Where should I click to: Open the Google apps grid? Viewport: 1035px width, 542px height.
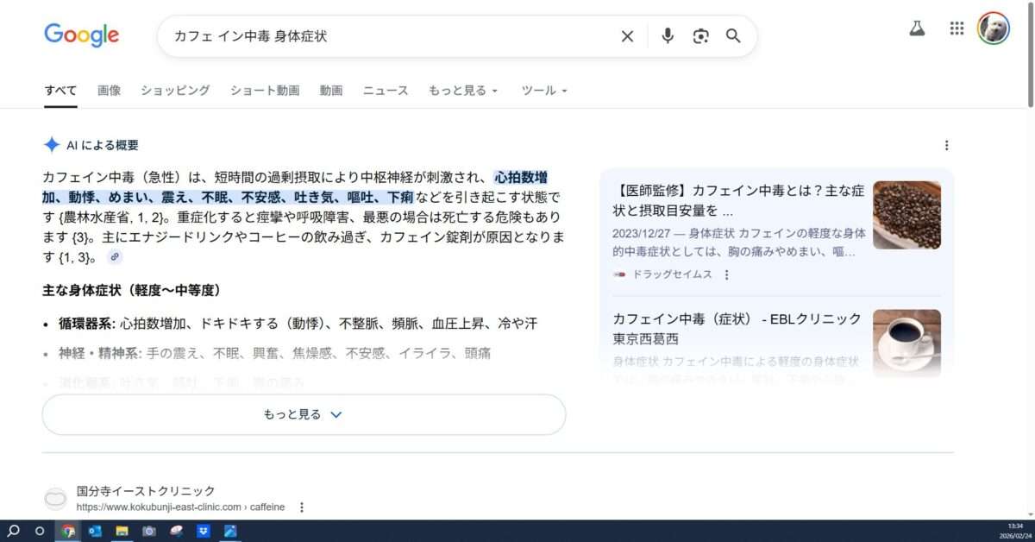[x=957, y=28]
